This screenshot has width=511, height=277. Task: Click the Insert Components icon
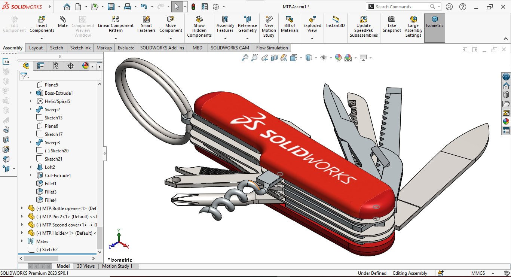[x=42, y=19]
